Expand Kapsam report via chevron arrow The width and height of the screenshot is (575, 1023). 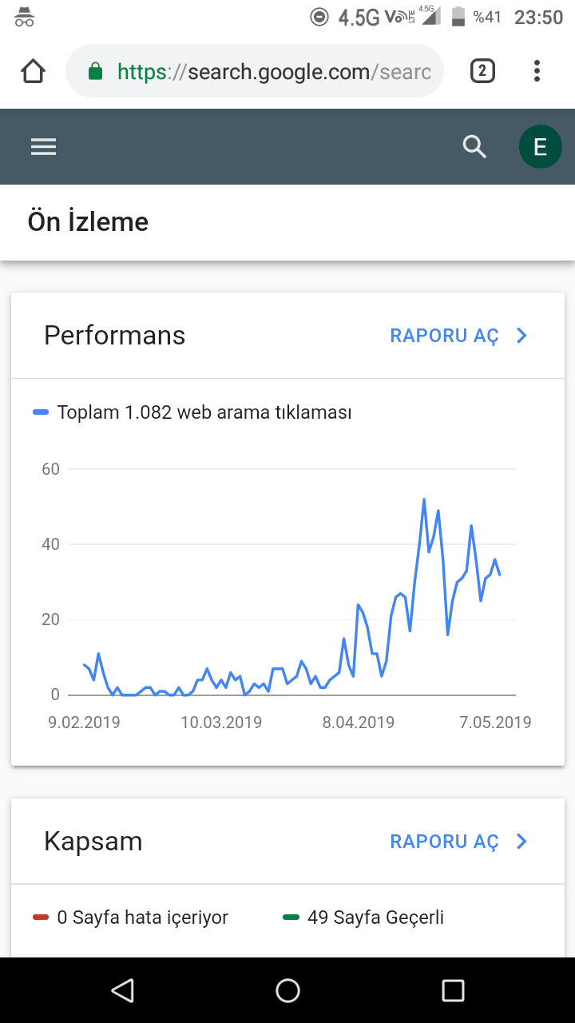point(521,842)
